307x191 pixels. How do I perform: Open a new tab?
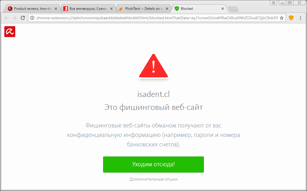coord(233,9)
